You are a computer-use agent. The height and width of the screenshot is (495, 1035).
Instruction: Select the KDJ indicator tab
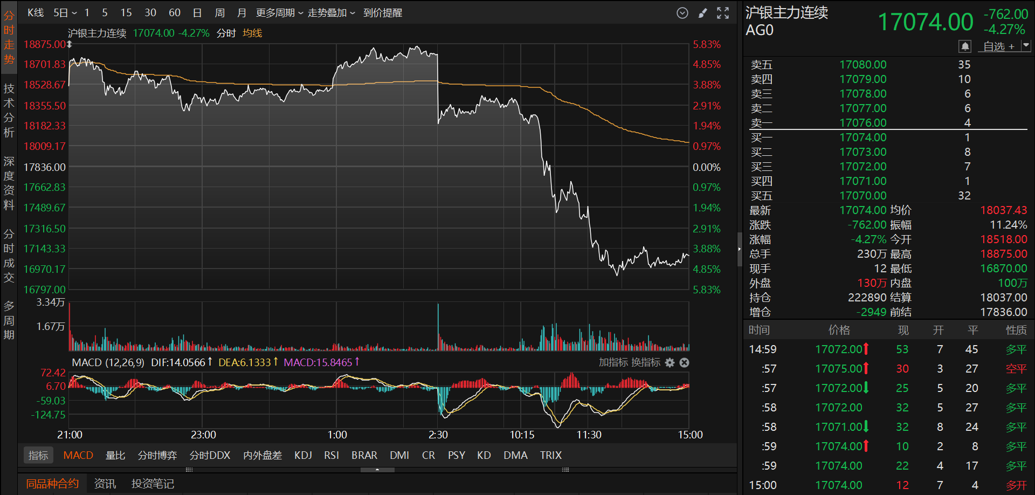pyautogui.click(x=303, y=455)
